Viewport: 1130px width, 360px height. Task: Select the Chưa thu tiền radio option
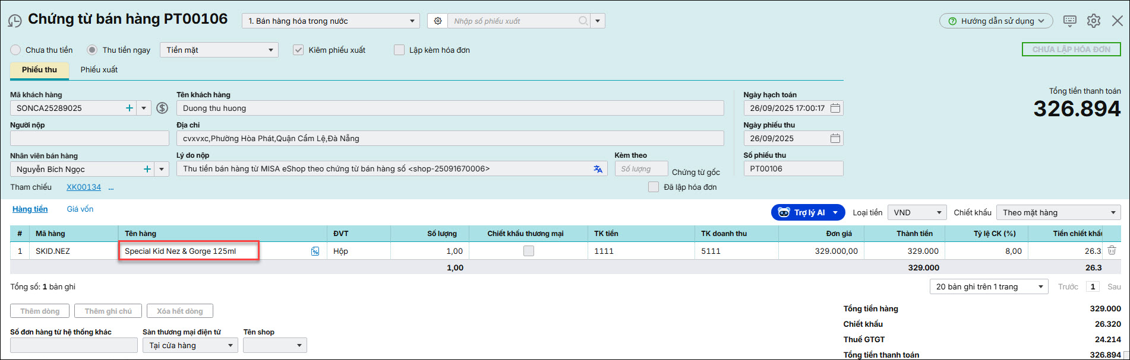click(15, 50)
